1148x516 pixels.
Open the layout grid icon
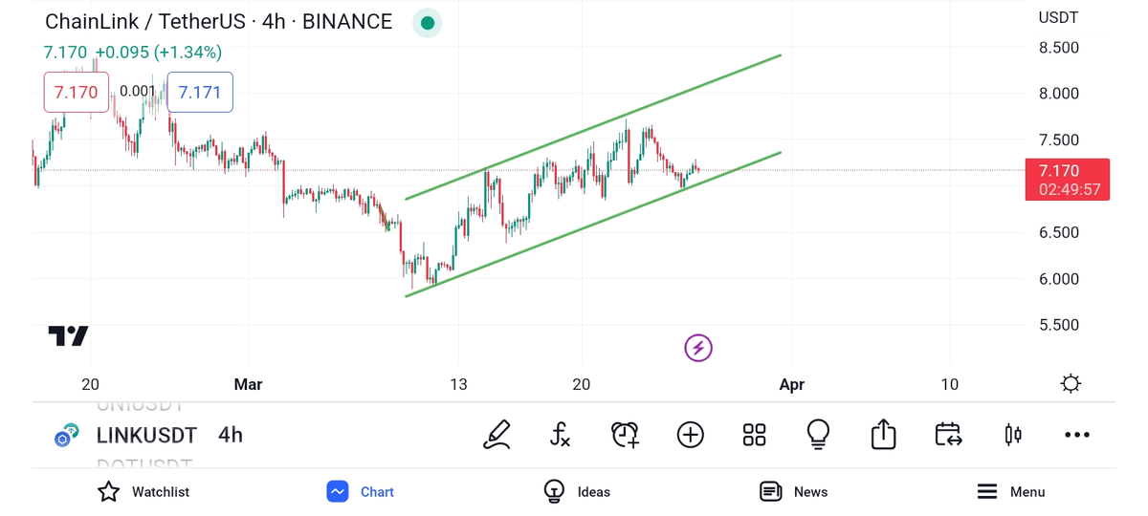click(754, 435)
